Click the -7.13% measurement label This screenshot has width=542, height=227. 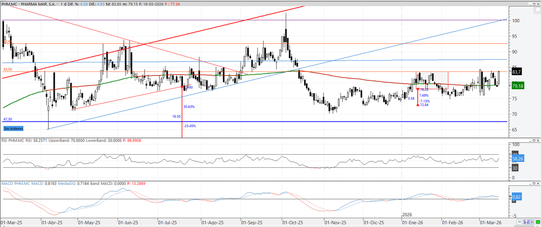(424, 101)
